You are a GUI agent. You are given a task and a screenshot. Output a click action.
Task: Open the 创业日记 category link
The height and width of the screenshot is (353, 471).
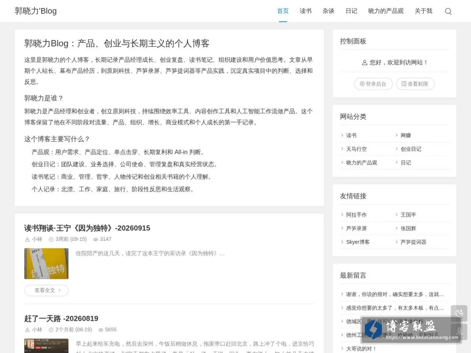[x=411, y=149]
